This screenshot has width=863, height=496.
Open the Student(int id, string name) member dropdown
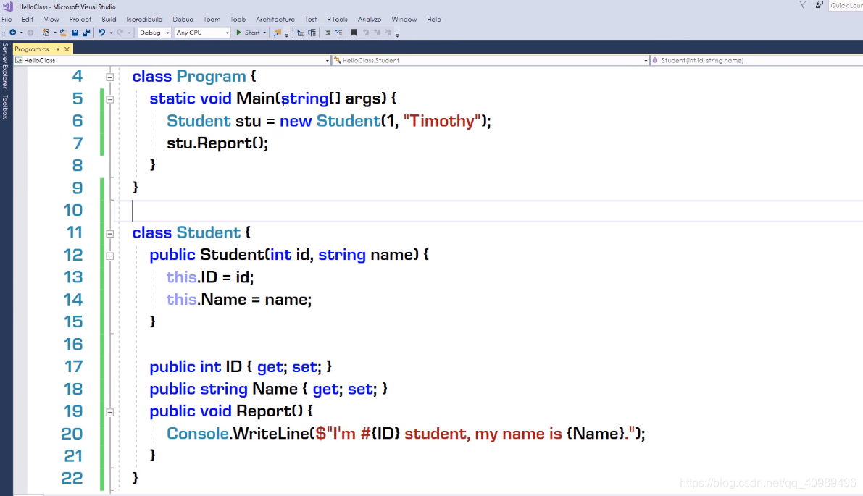click(x=756, y=61)
